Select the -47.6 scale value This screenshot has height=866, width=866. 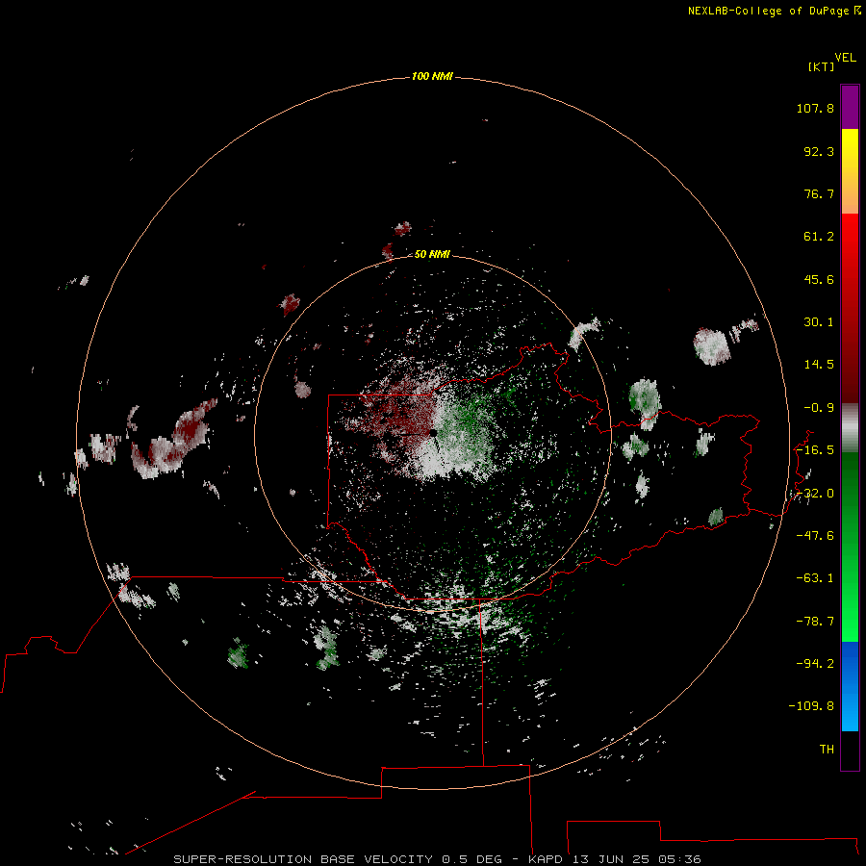tap(815, 536)
